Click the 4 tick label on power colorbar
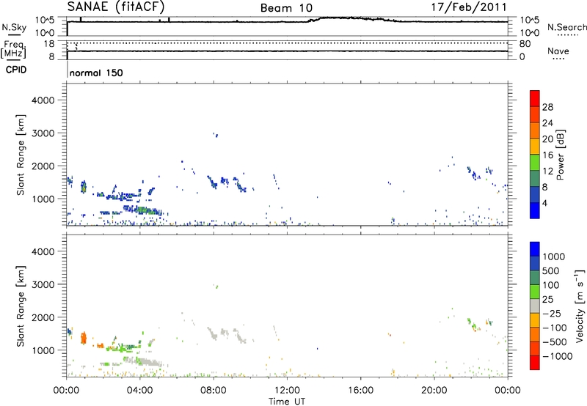The image size is (587, 406). pos(544,203)
